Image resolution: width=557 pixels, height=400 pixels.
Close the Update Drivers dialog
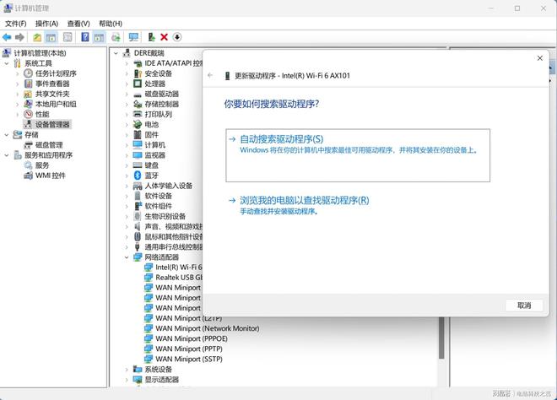[540, 58]
